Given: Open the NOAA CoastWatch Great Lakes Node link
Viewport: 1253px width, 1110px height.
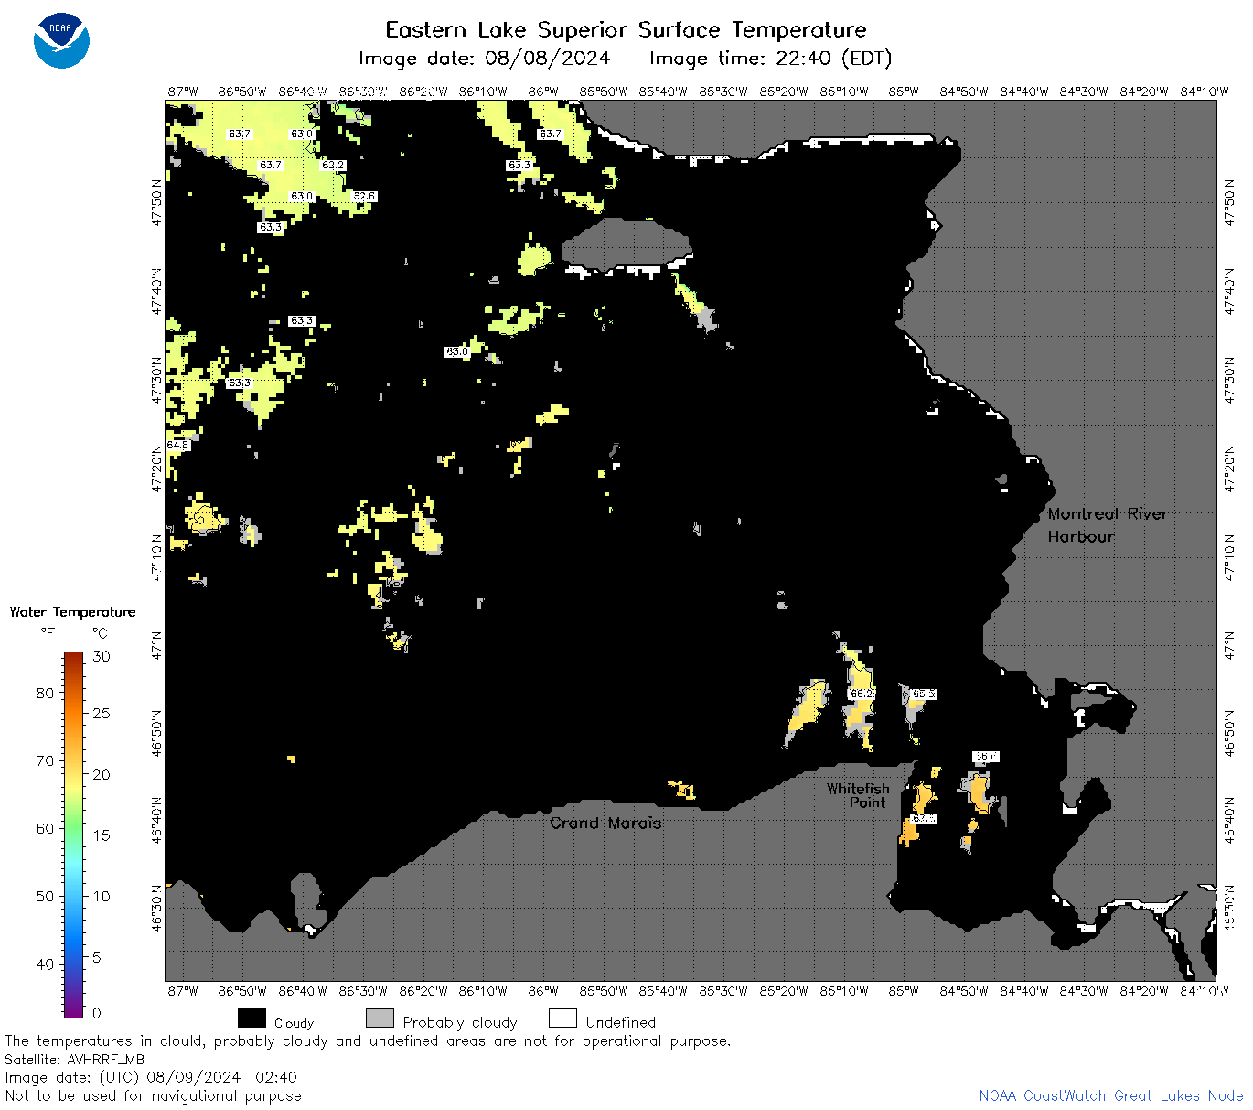Looking at the screenshot, I should click(1110, 1095).
